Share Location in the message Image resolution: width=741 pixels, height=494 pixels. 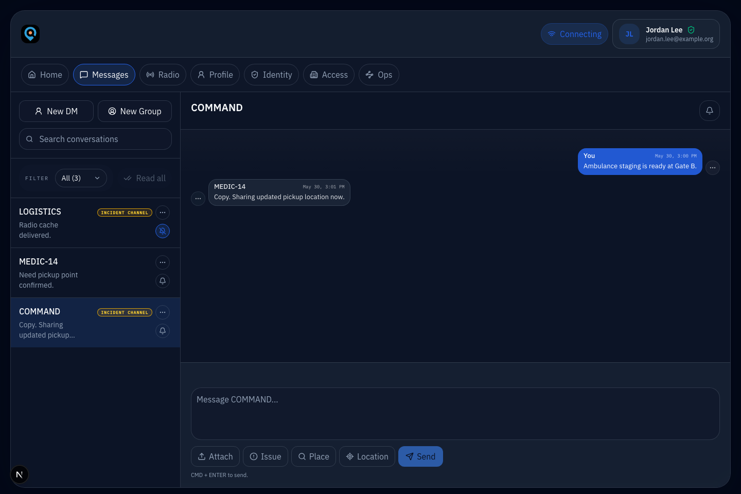367,456
